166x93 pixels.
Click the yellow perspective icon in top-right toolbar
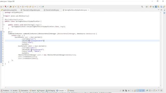[158, 7]
